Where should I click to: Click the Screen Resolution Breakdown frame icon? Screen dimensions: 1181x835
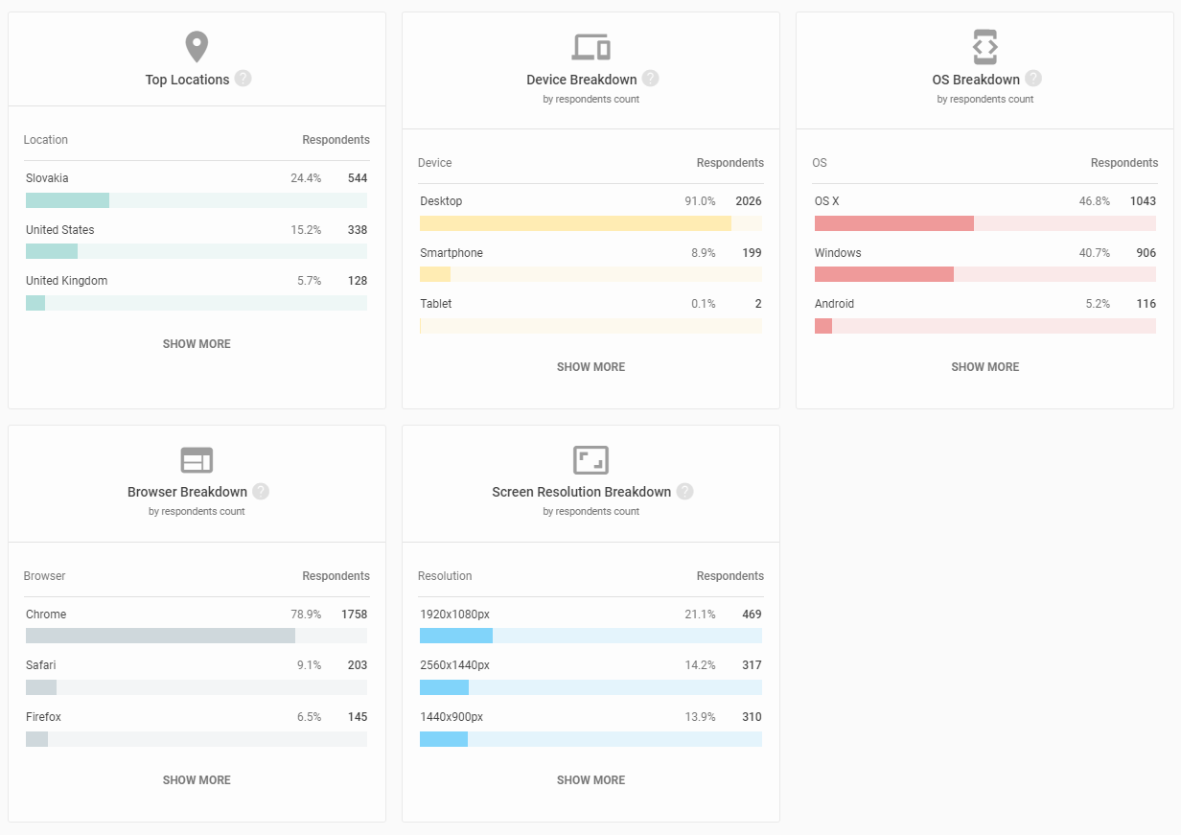click(x=590, y=460)
